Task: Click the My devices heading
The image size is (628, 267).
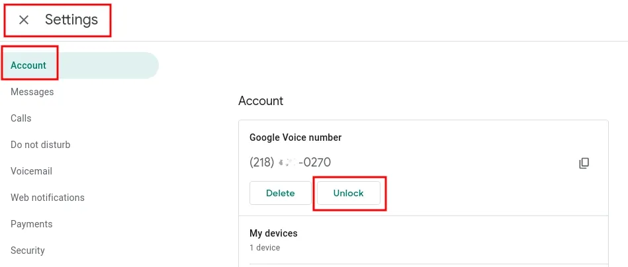Action: click(x=273, y=233)
